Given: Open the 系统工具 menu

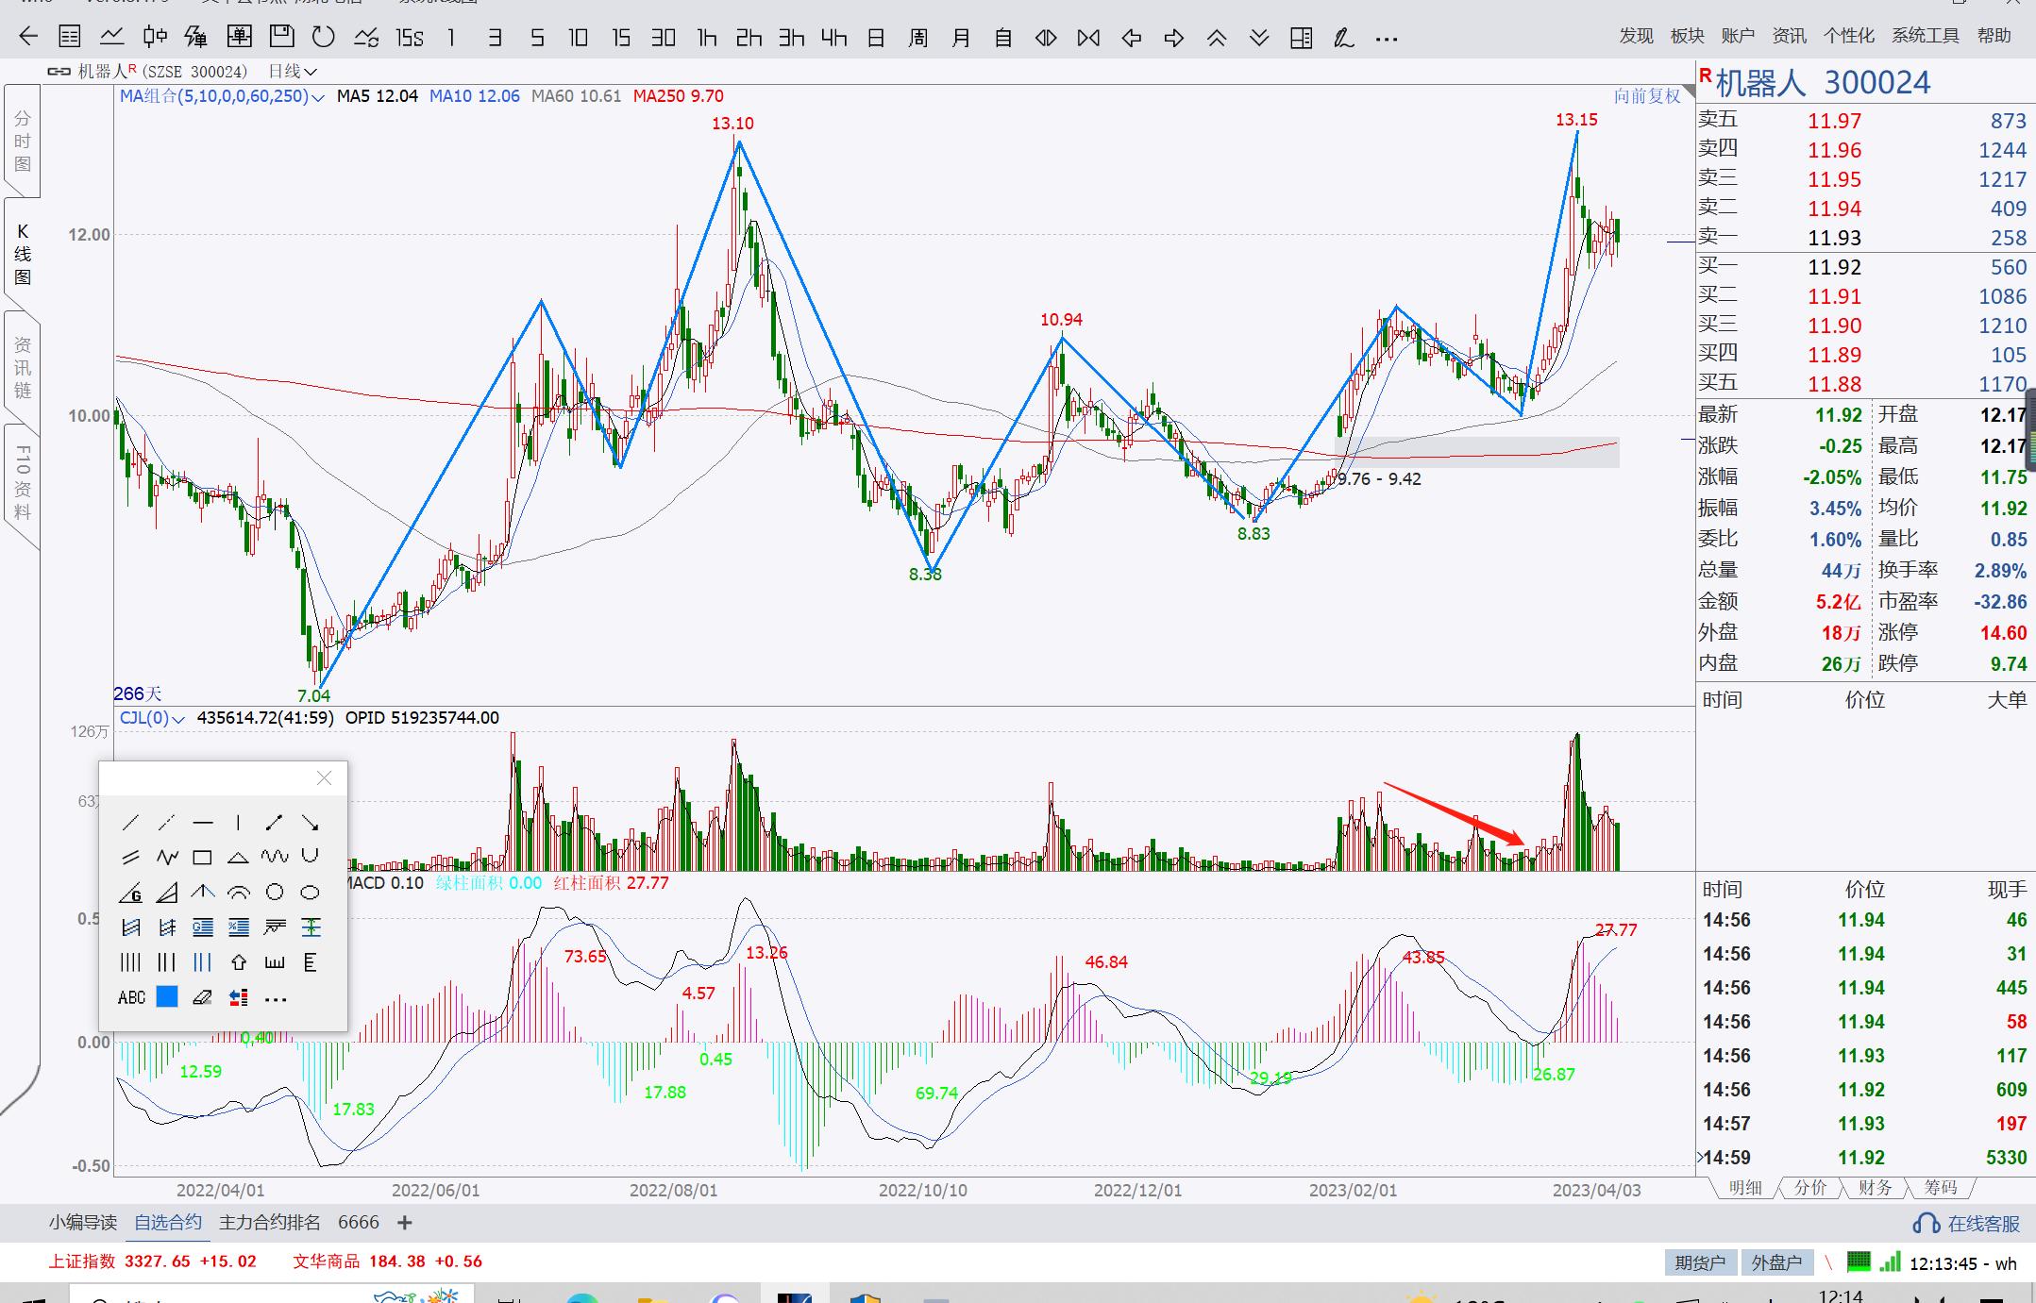Looking at the screenshot, I should 1925,36.
